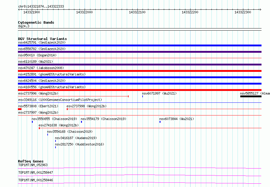Click the nsv6110189 (Wu2021) label
Screen dimensions: 270x187
coord(35,62)
